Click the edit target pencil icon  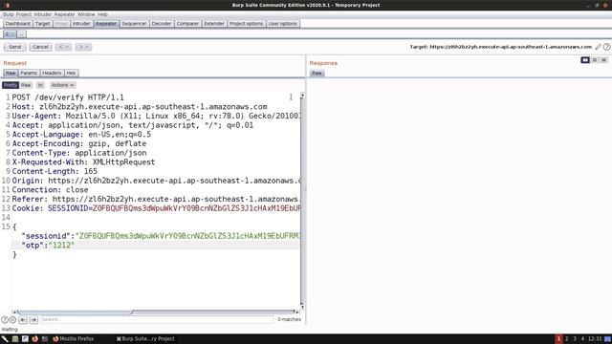598,47
